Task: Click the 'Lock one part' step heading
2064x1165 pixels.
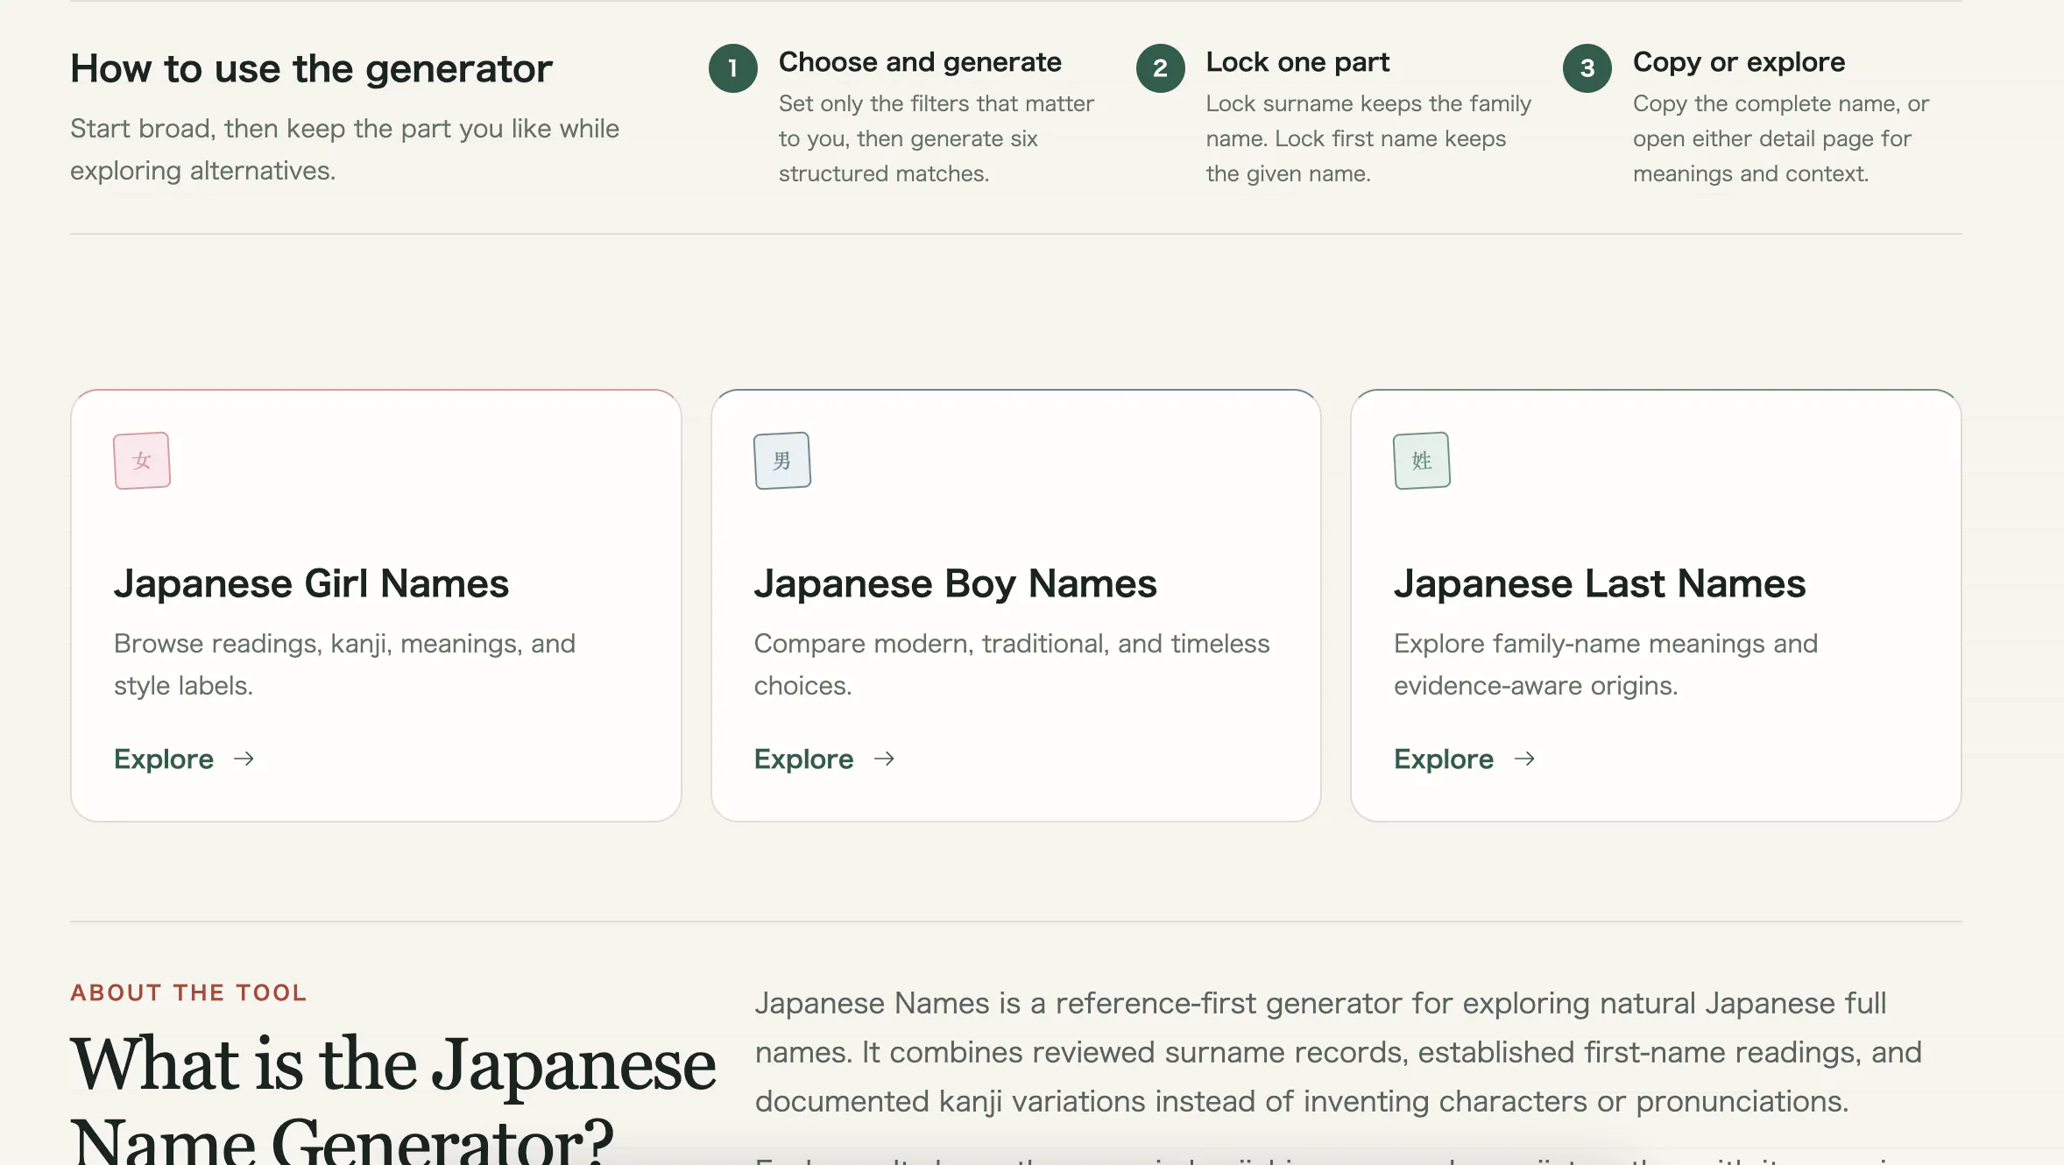Action: point(1297,62)
